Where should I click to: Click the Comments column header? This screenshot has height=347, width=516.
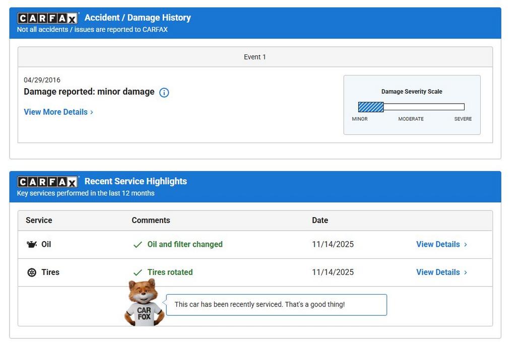tap(151, 220)
